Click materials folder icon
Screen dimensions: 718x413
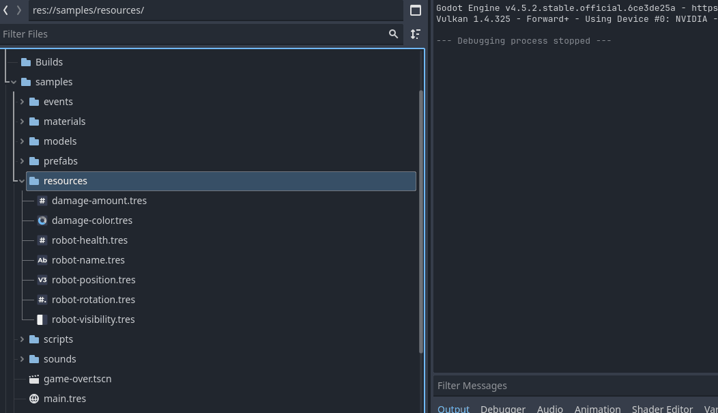pos(34,122)
